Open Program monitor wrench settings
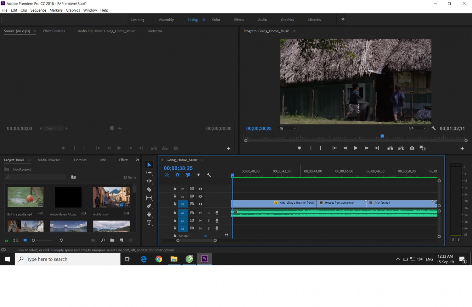The width and height of the screenshot is (472, 307). pyautogui.click(x=434, y=128)
